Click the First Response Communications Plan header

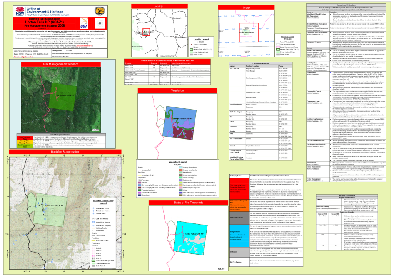coord(167,60)
